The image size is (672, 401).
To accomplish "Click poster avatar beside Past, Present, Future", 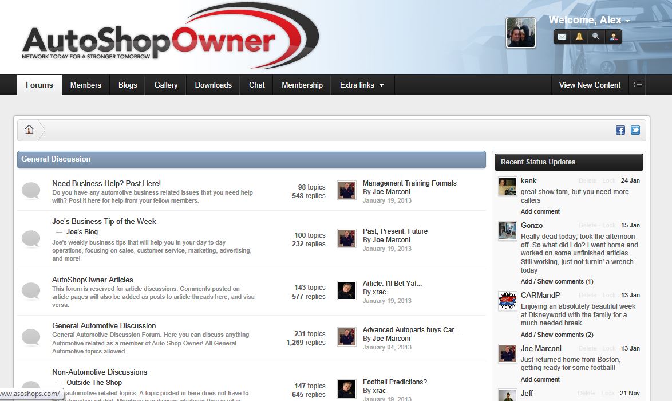I will 347,238.
